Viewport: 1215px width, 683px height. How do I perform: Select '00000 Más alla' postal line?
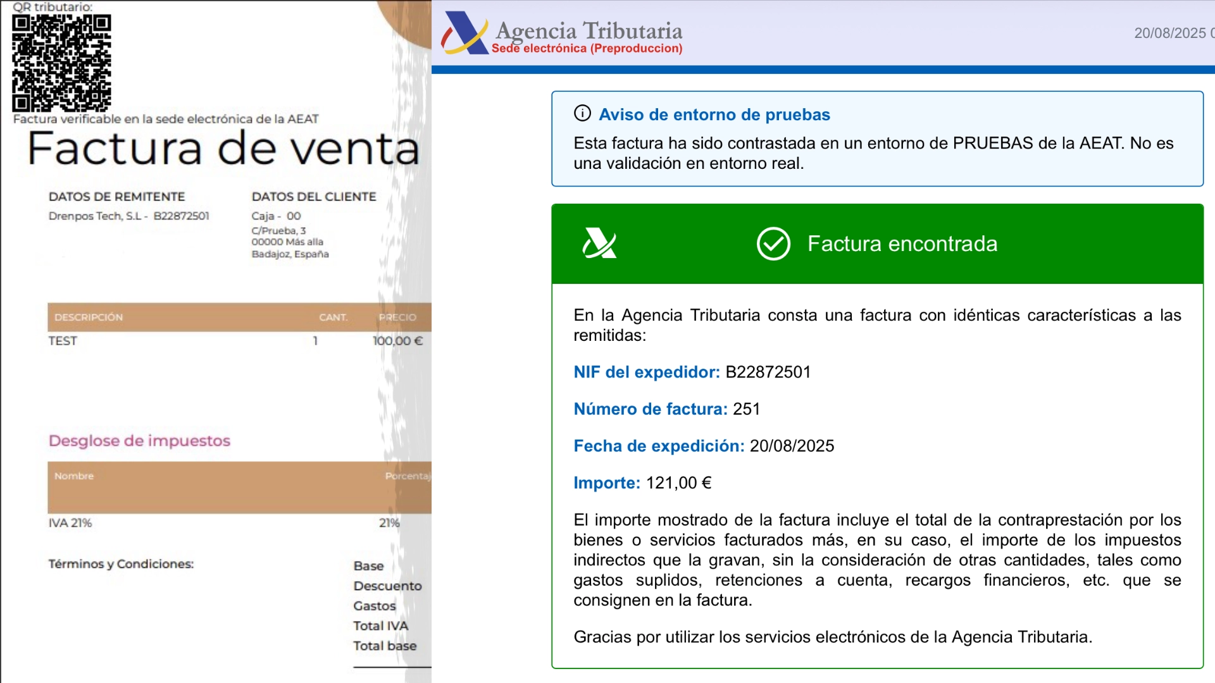pos(287,242)
